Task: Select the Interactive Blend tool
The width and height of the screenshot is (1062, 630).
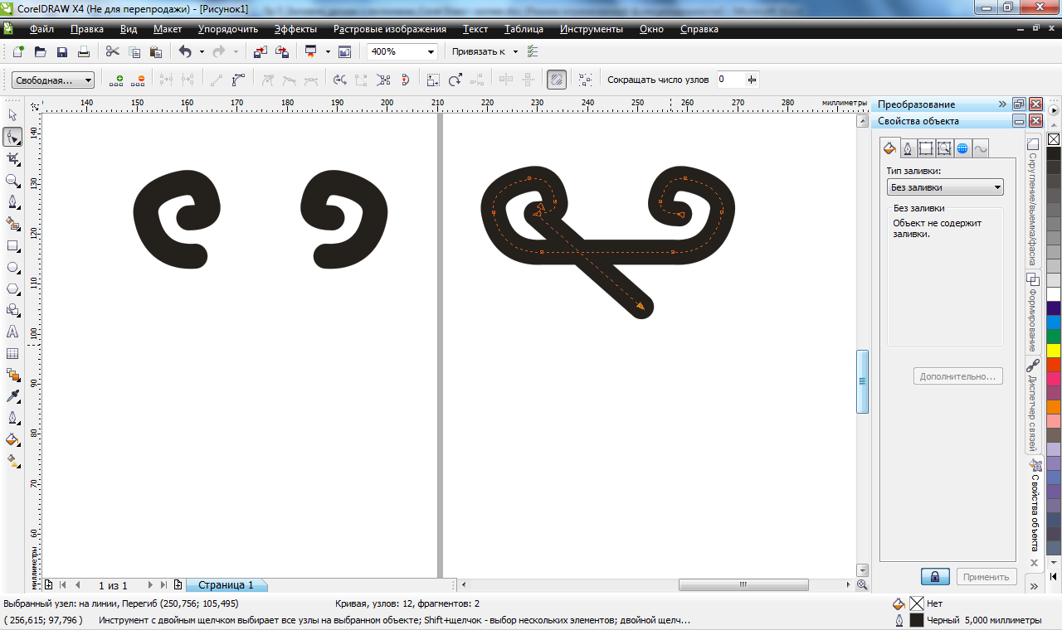Action: click(x=12, y=376)
